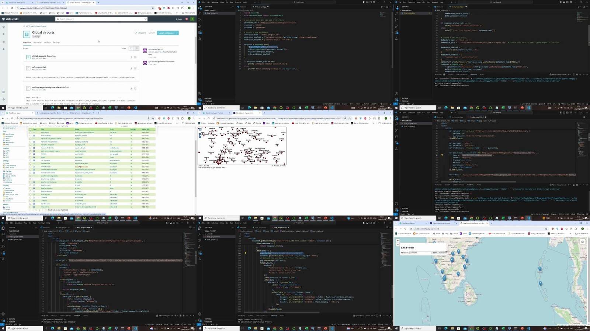590x331 pixels.
Task: Check the Spearfish elevation row in GeoServer layers
Action: [x=31, y=189]
